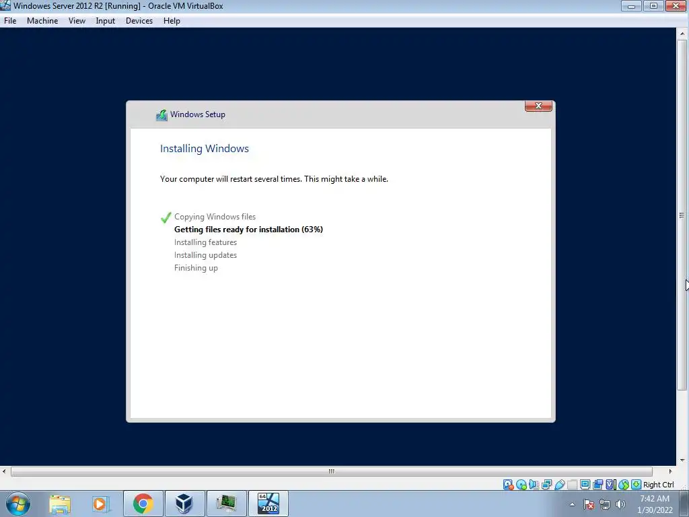
Task: Click the display monitor status icon
Action: click(x=585, y=485)
